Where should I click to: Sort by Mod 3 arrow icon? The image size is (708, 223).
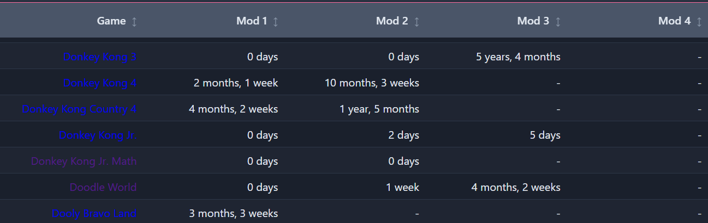click(558, 21)
